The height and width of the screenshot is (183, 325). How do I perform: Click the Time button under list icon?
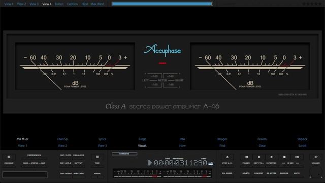(97, 163)
